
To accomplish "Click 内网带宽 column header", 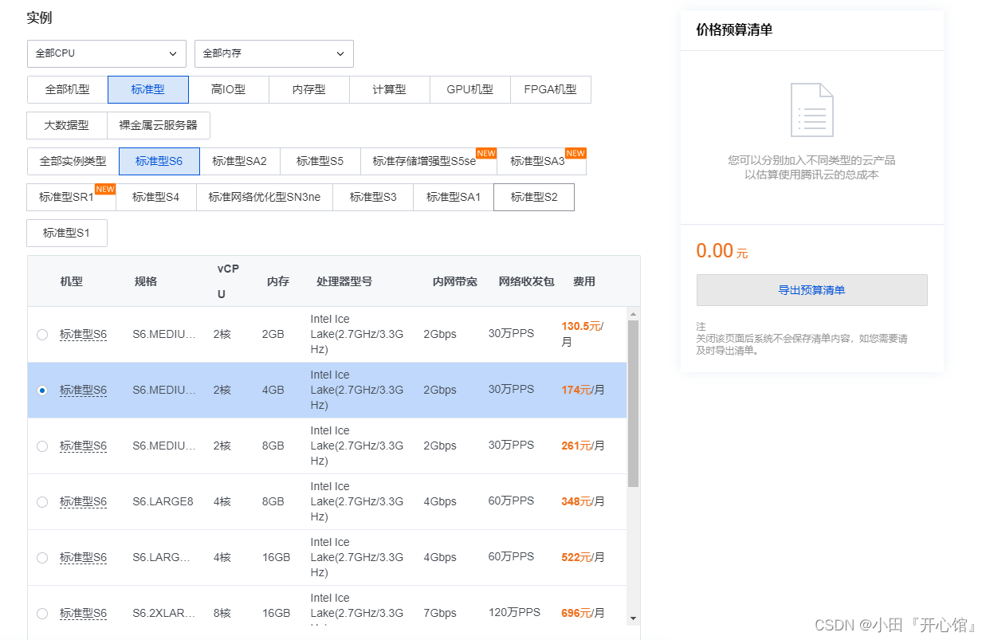I will tap(455, 281).
